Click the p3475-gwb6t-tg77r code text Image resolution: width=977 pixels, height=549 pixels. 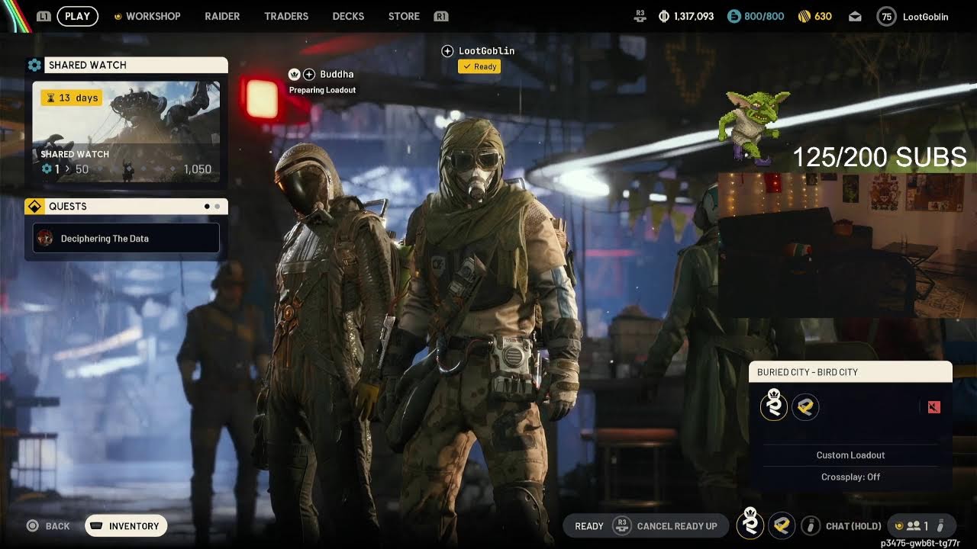tap(921, 543)
